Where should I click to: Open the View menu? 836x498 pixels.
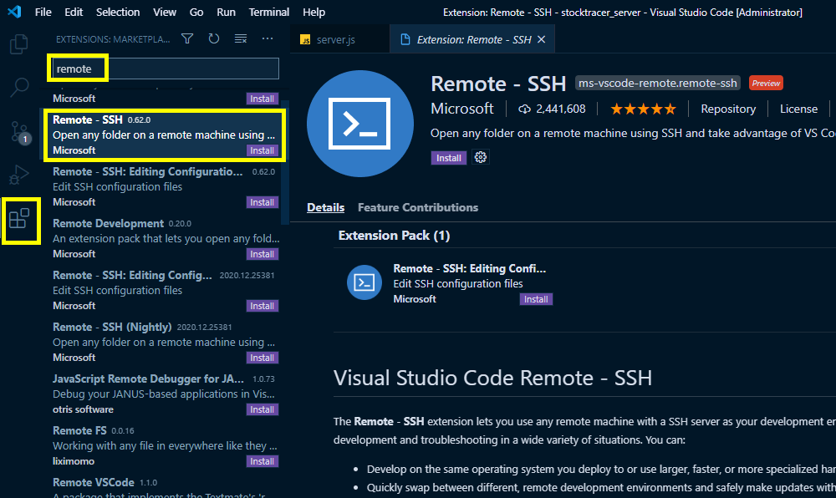click(x=165, y=12)
